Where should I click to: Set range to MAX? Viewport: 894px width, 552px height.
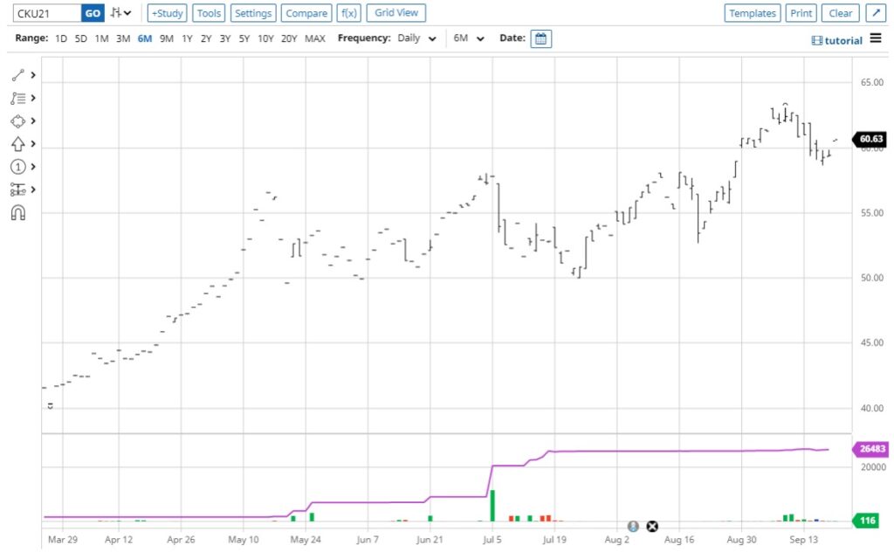pos(314,38)
